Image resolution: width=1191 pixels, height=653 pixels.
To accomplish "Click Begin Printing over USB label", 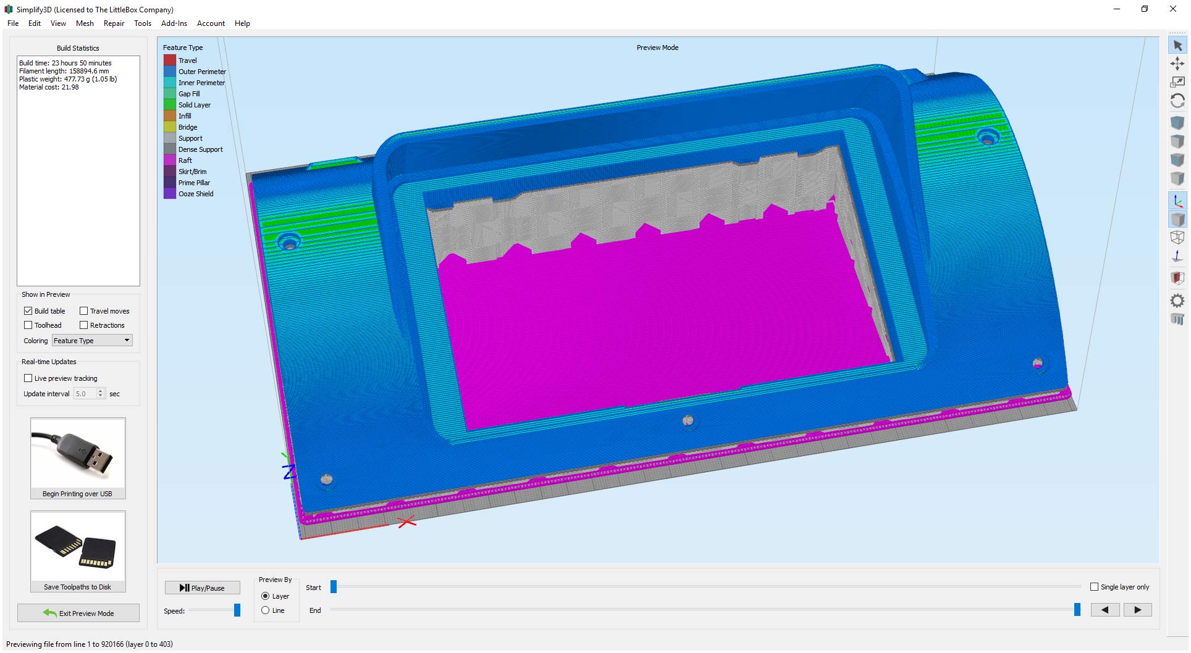I will [77, 494].
